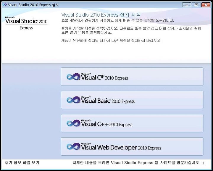Install Visual Web Developer 2010 Express
Viewport: 213px width, 171px height.
click(x=132, y=146)
